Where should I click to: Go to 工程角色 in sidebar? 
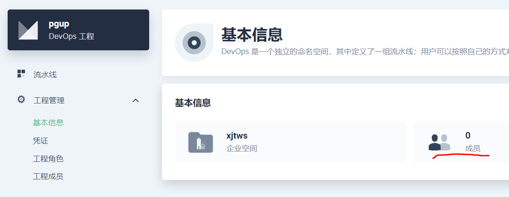48,159
